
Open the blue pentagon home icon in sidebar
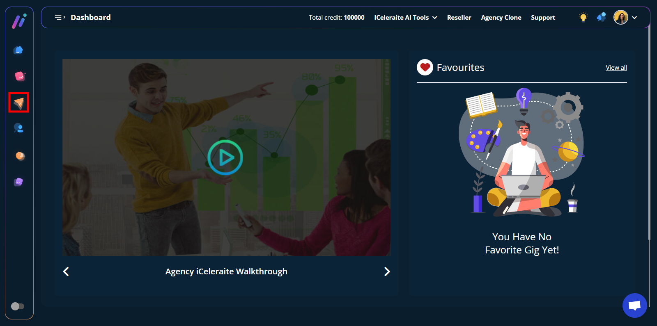tap(18, 50)
